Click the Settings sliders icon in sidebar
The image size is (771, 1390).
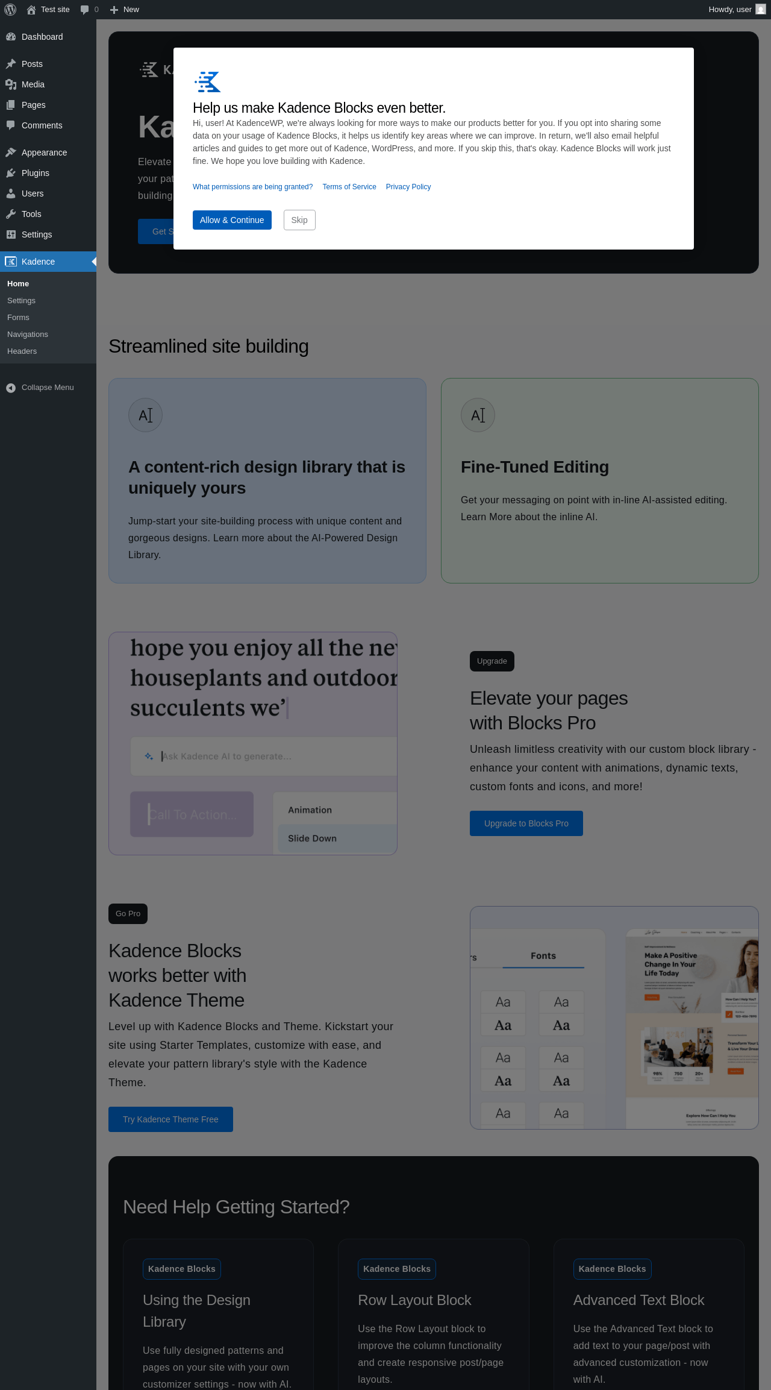(x=11, y=234)
